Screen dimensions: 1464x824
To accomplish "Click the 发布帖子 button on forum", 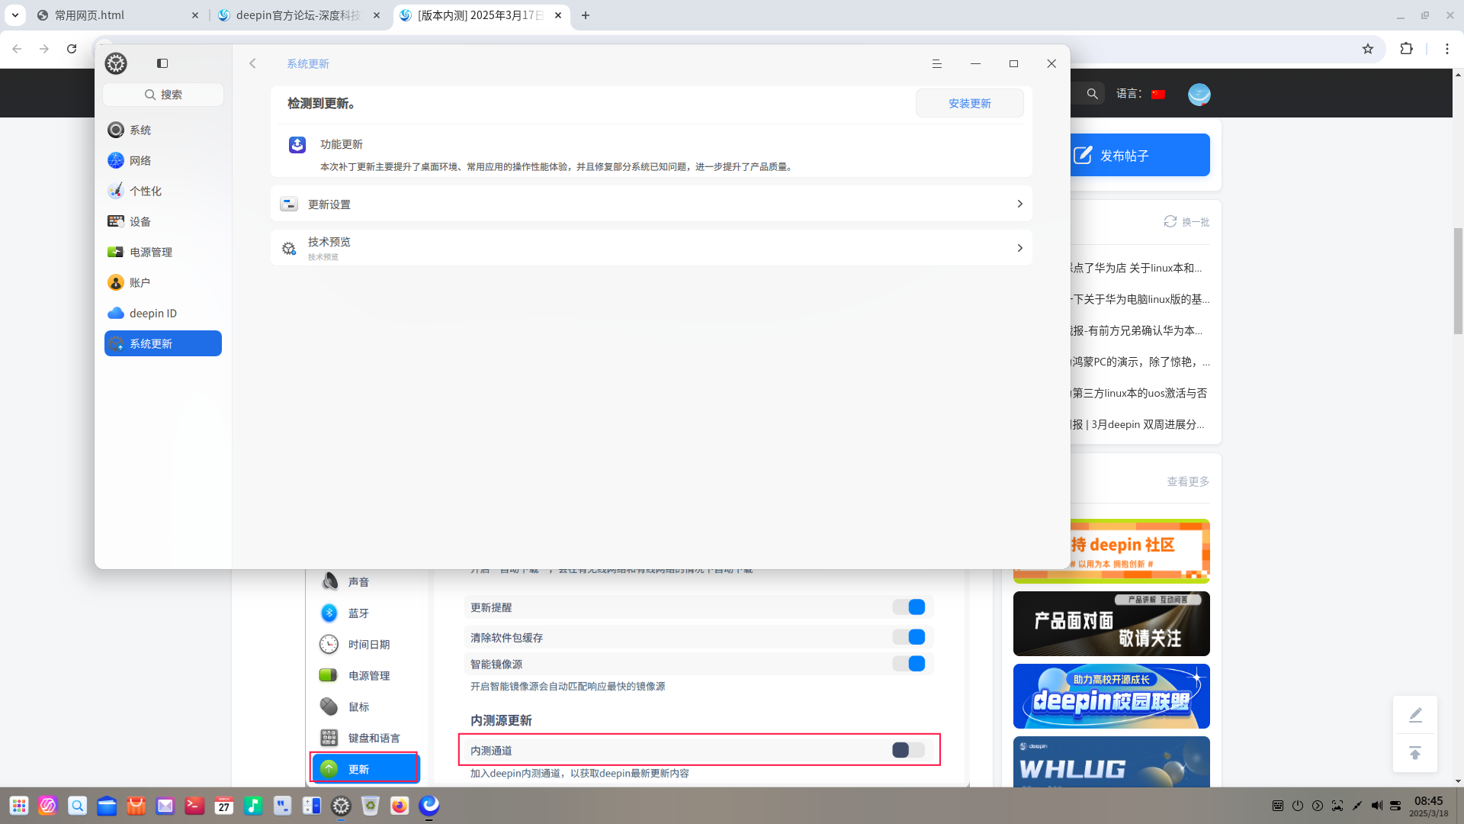I will point(1140,155).
